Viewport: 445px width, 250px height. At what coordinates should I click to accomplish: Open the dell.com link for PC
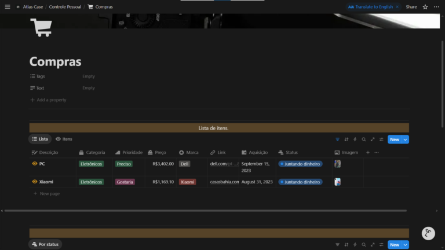(224, 164)
